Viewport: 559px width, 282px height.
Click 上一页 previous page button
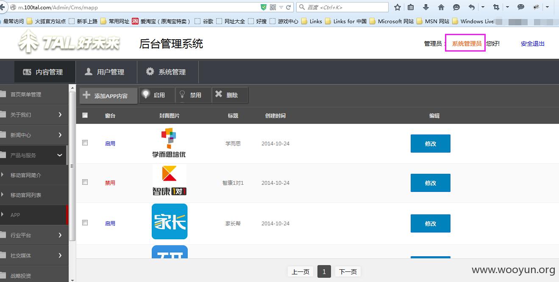[300, 271]
